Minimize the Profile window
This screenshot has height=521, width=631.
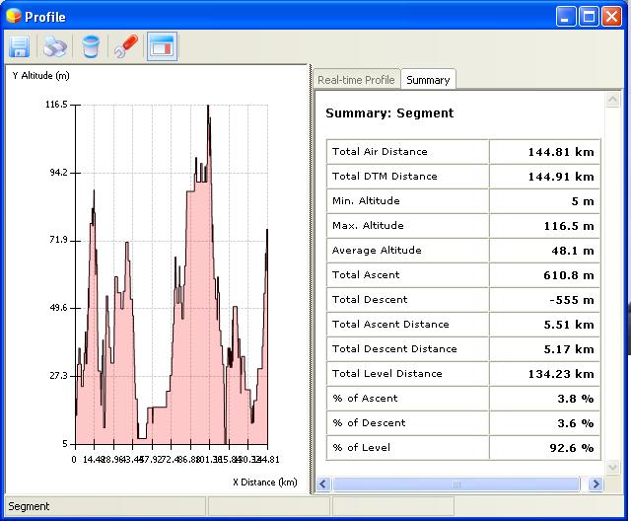565,17
